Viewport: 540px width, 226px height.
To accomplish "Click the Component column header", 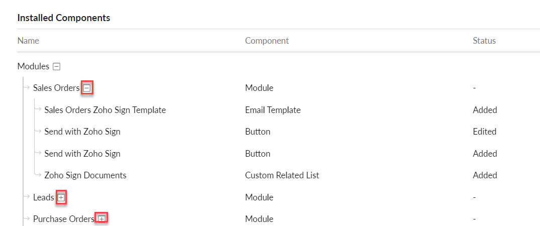I will [267, 41].
